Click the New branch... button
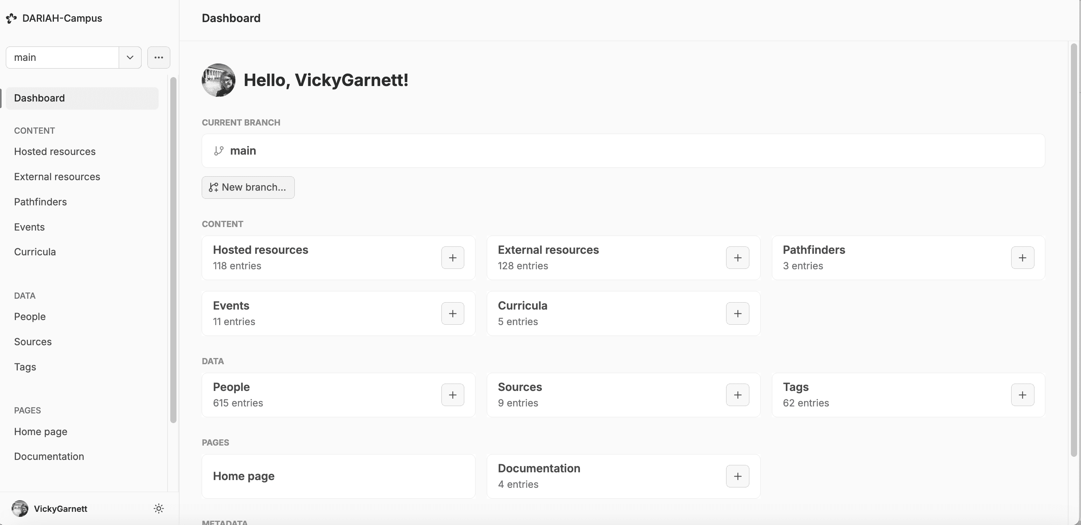This screenshot has width=1081, height=525. [x=248, y=187]
